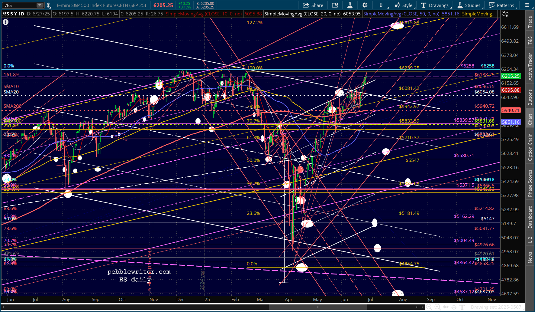Open the D timeframe selector
The image size is (535, 312).
(x=381, y=5)
